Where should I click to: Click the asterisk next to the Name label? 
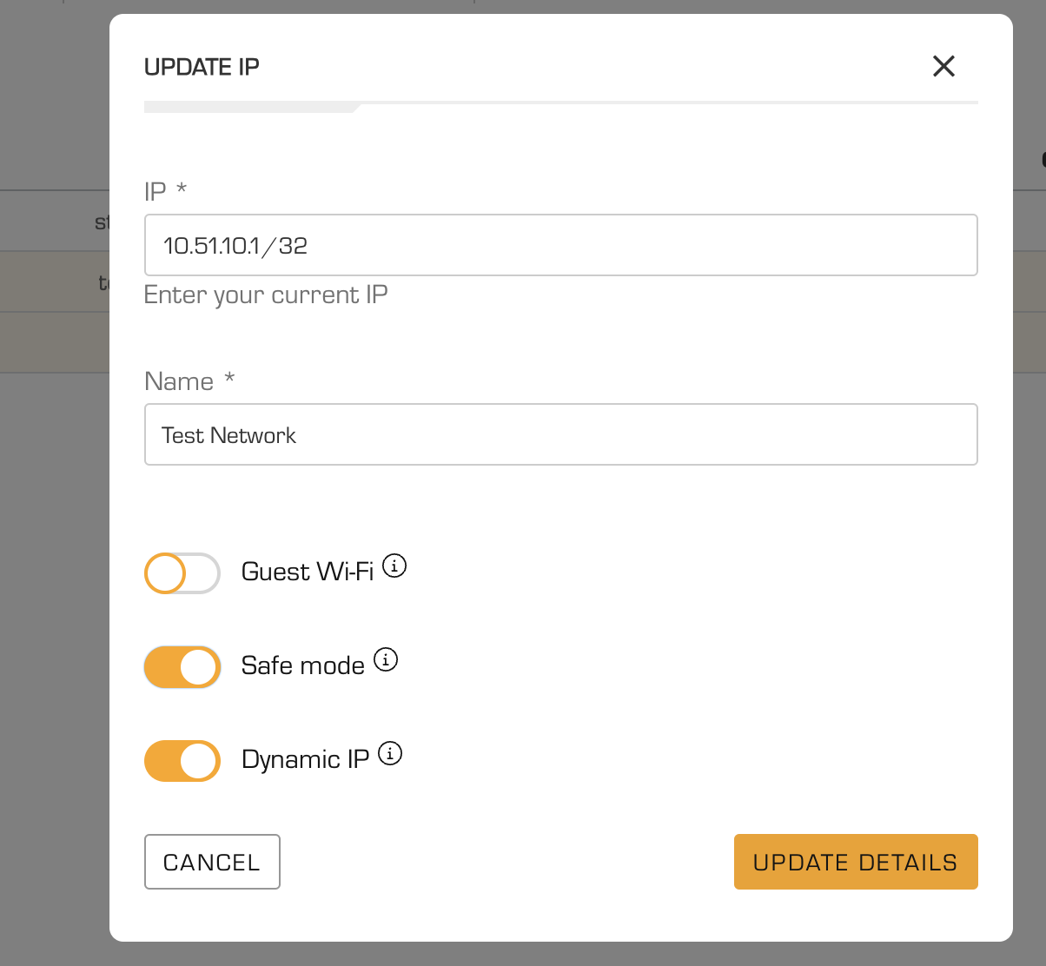pos(229,380)
